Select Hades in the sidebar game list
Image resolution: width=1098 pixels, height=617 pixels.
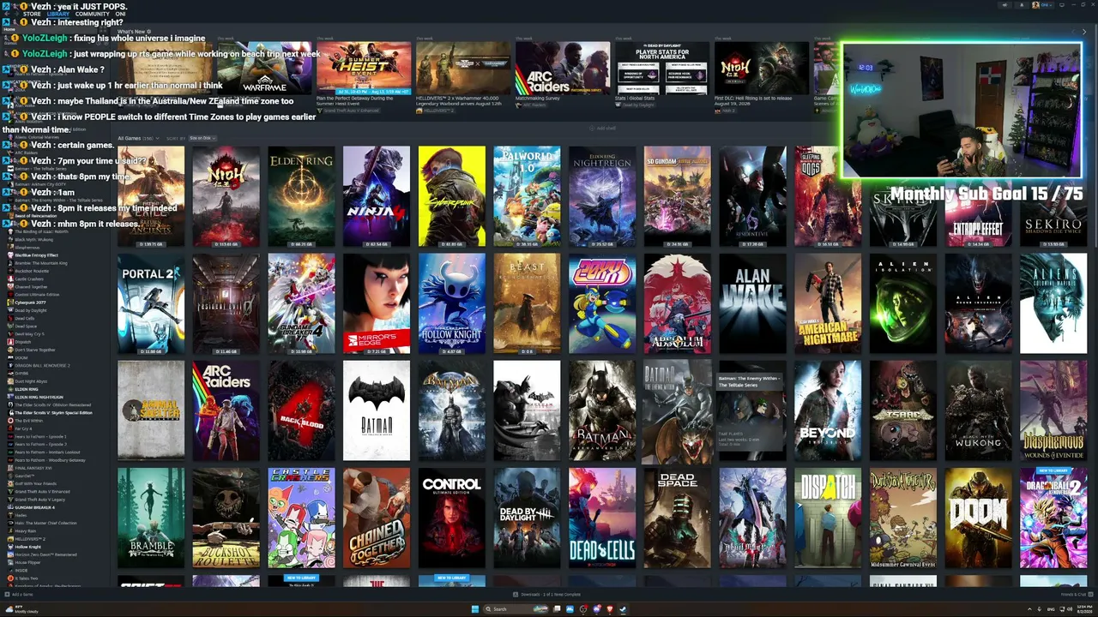pyautogui.click(x=21, y=515)
